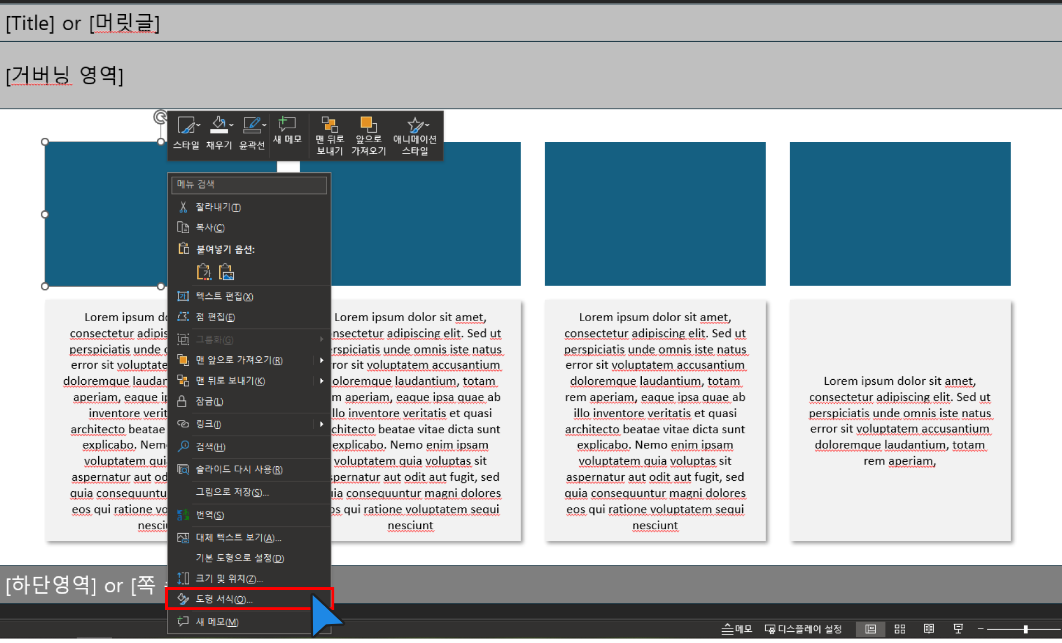This screenshot has height=643, width=1062.
Task: Select 점 편집(E) edit points
Action: (x=249, y=317)
